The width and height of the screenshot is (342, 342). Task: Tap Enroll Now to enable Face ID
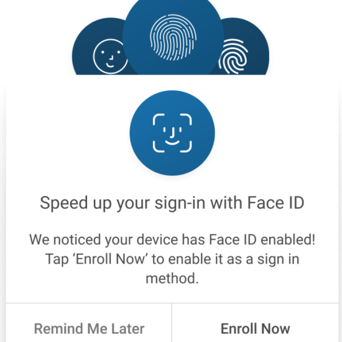[255, 328]
